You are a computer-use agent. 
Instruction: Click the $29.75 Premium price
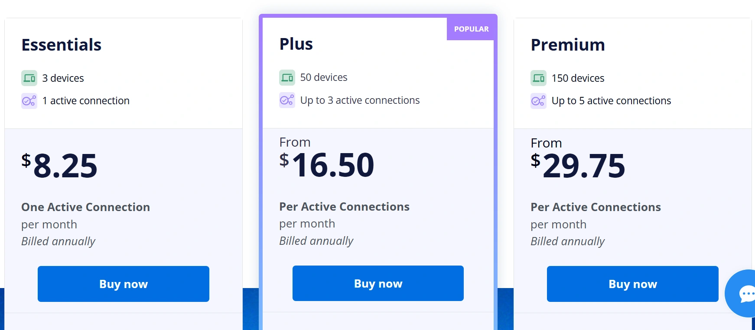(578, 166)
